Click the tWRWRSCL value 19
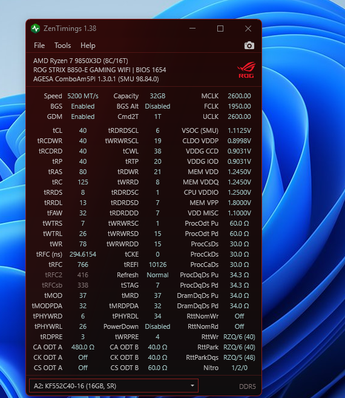This screenshot has width=345, height=398. click(157, 141)
